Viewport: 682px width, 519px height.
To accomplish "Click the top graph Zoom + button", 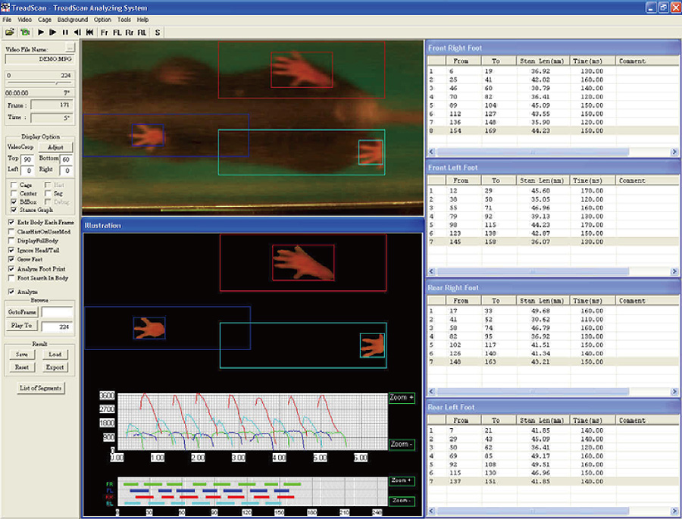I will (401, 398).
